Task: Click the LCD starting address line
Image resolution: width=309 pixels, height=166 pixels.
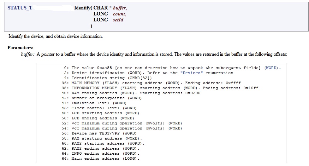Action: pyautogui.click(x=105, y=113)
